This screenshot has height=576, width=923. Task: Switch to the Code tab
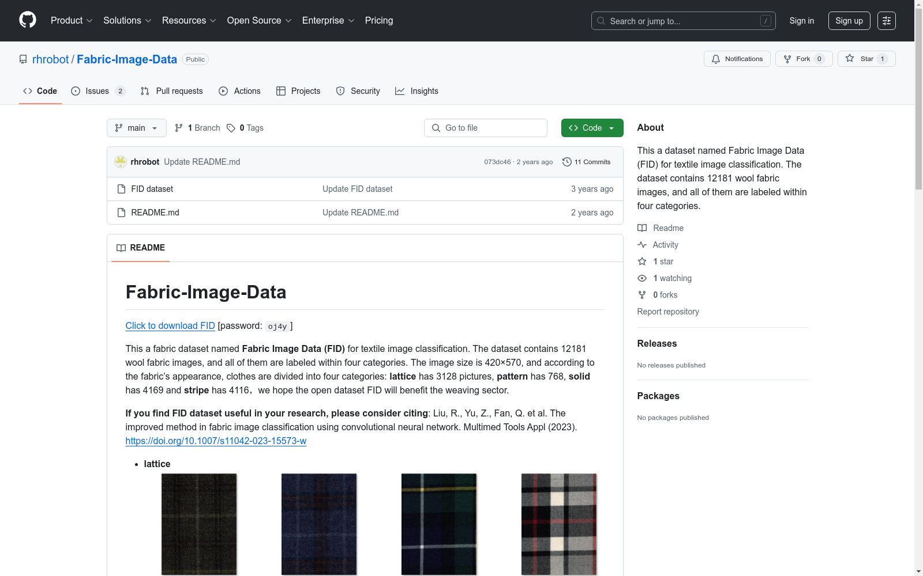[40, 91]
